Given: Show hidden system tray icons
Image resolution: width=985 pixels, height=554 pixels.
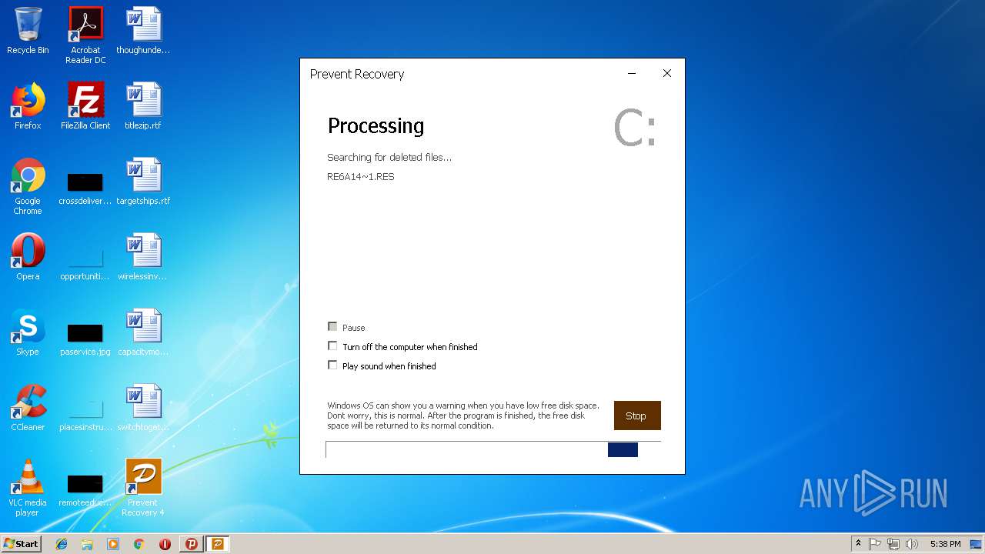Looking at the screenshot, I should (858, 544).
